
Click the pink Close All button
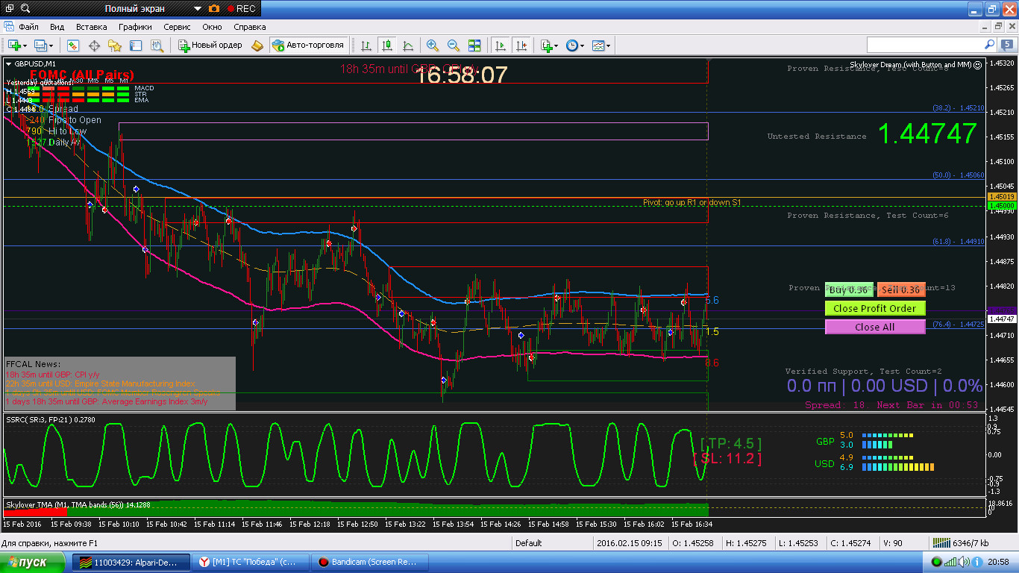click(x=875, y=327)
